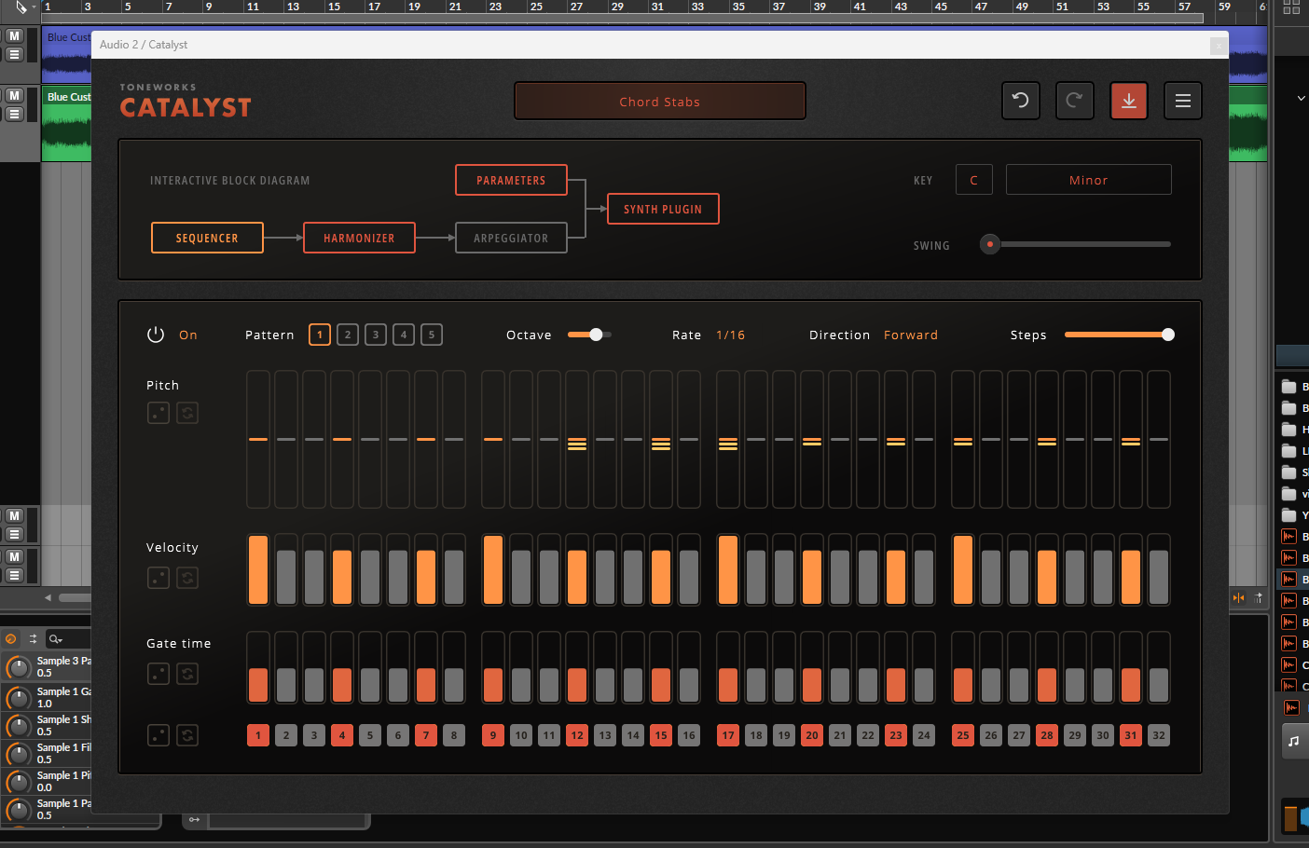The image size is (1309, 848).
Task: Select Pattern 5
Action: pyautogui.click(x=432, y=335)
